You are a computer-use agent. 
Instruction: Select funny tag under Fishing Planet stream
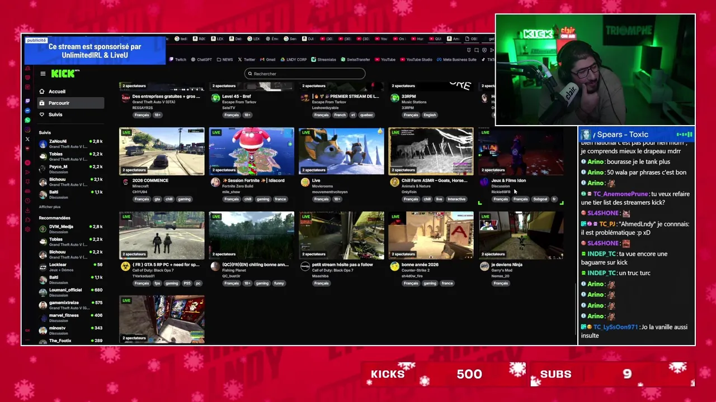pos(279,283)
